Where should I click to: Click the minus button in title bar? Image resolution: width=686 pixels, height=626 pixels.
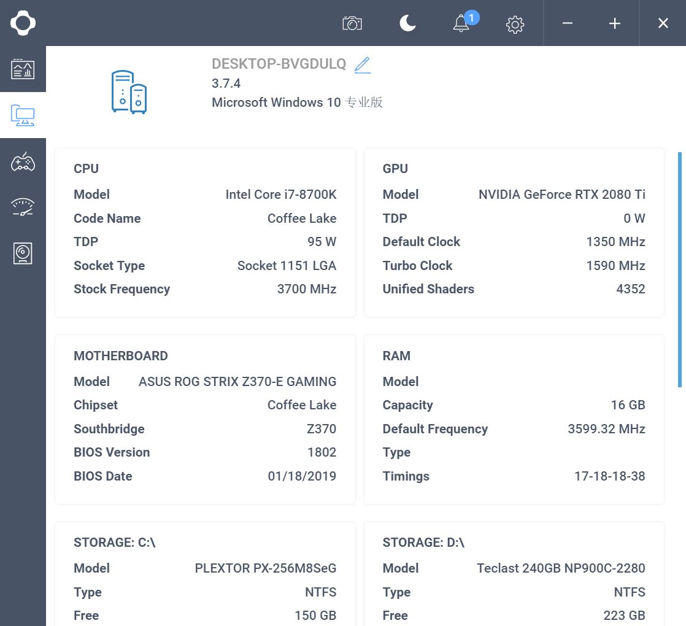(568, 23)
